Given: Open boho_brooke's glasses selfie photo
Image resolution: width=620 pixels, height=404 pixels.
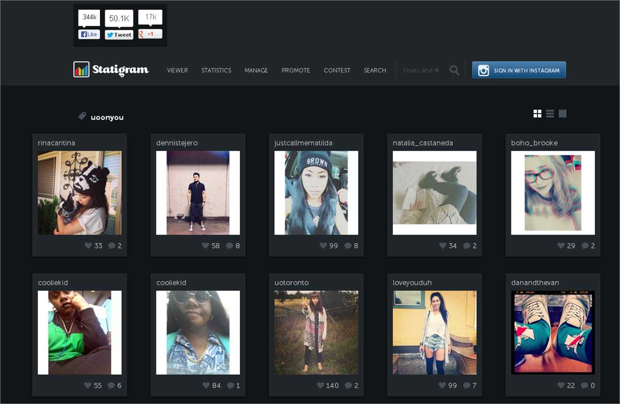Looking at the screenshot, I should (553, 193).
